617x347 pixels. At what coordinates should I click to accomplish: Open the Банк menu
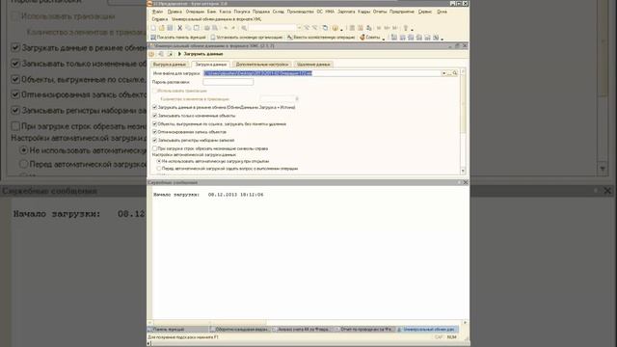(x=212, y=12)
